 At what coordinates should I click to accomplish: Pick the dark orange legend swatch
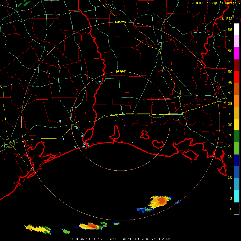click(x=236, y=89)
